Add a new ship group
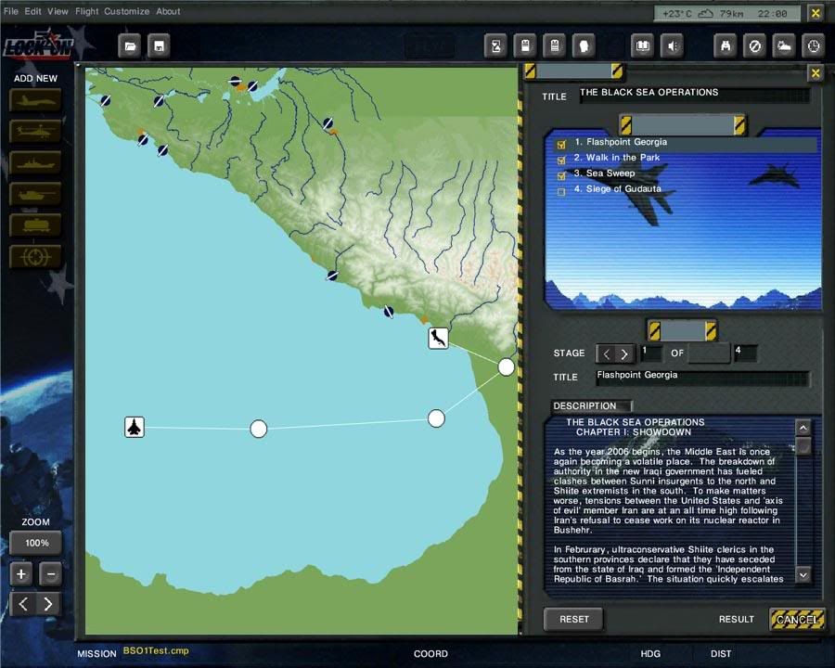835x668 pixels. [x=35, y=163]
